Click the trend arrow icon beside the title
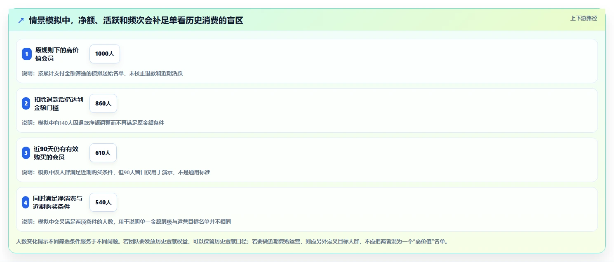 coord(21,21)
